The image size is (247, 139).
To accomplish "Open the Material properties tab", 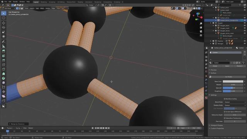I will pyautogui.click(x=206, y=98).
